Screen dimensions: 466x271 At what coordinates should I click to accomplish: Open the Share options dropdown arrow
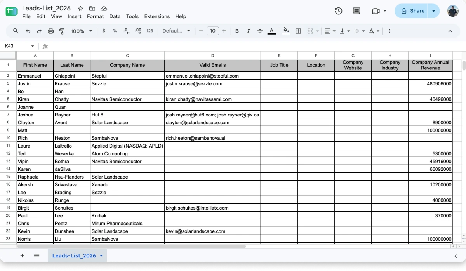point(434,11)
